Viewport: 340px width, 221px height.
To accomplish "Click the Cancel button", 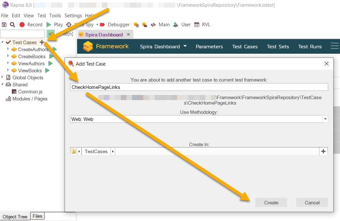I will point(312,202).
